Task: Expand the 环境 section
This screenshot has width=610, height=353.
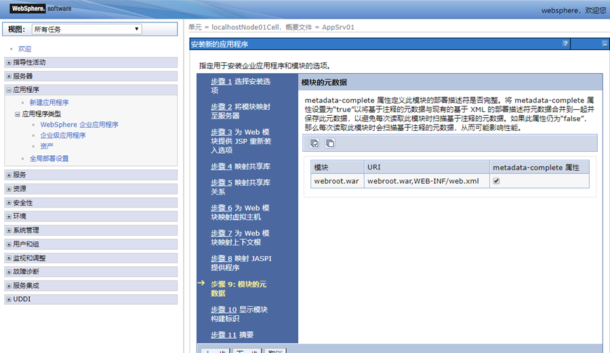Action: [x=9, y=216]
